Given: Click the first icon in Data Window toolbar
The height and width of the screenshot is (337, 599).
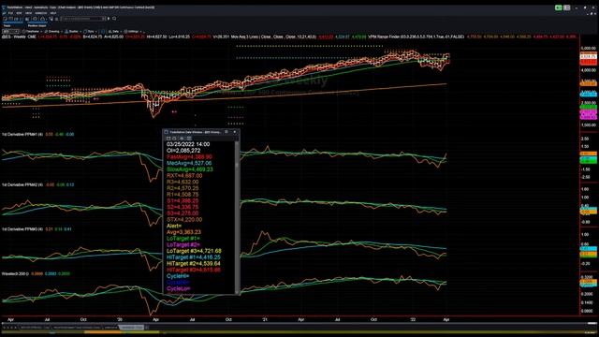Looking at the screenshot, I should pyautogui.click(x=168, y=138).
